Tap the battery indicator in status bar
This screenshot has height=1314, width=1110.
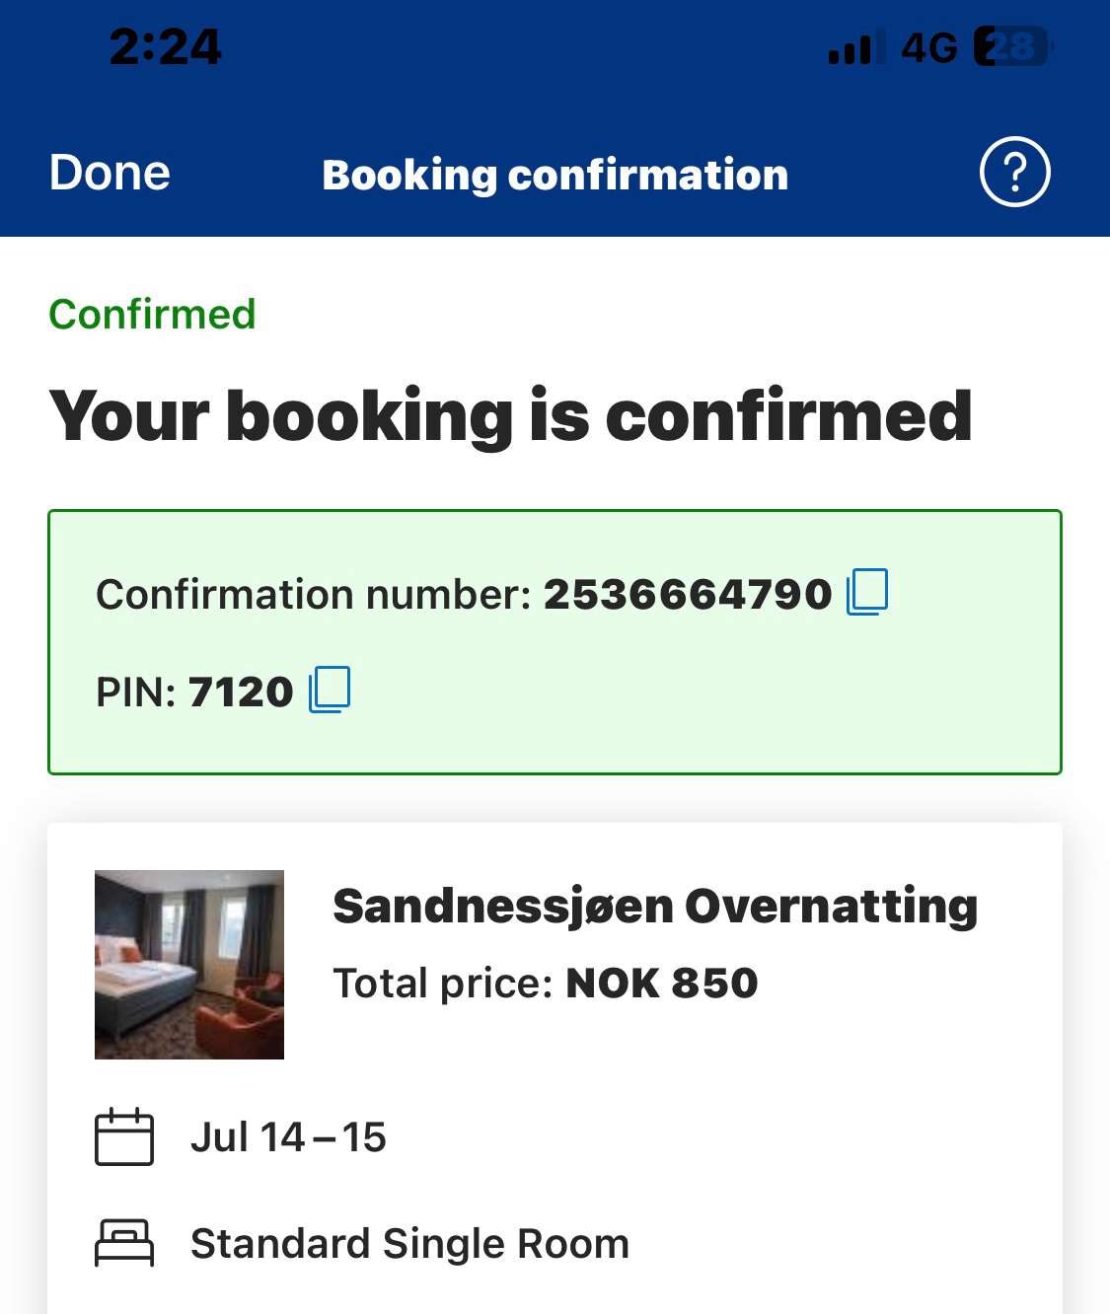pos(1012,46)
